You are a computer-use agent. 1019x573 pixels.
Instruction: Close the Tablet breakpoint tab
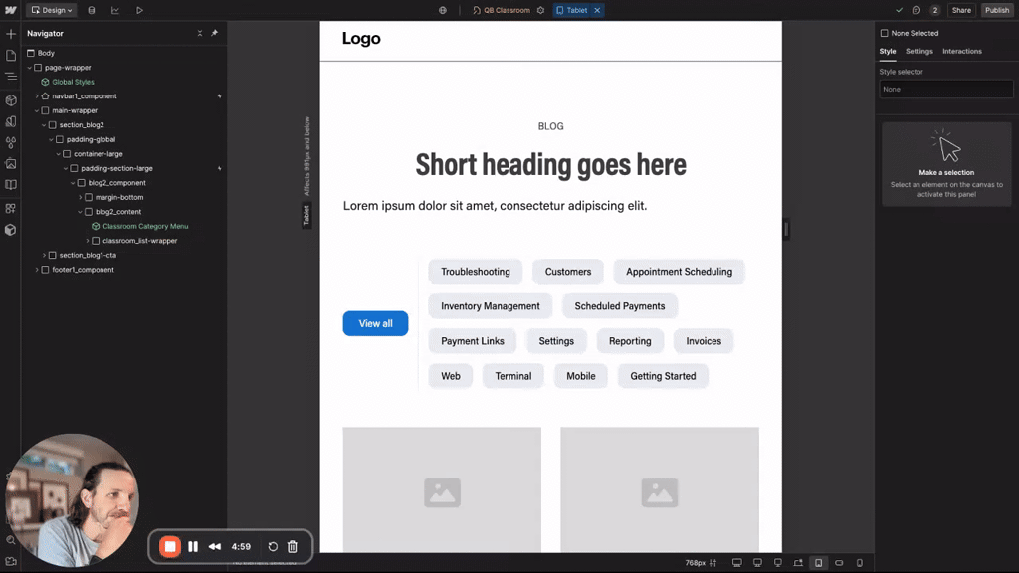pyautogui.click(x=597, y=10)
